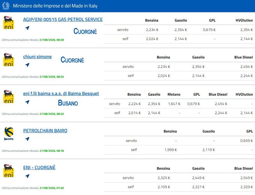
Task: Open navigation arrow for eni f.lli baima station
Action: [27, 102]
